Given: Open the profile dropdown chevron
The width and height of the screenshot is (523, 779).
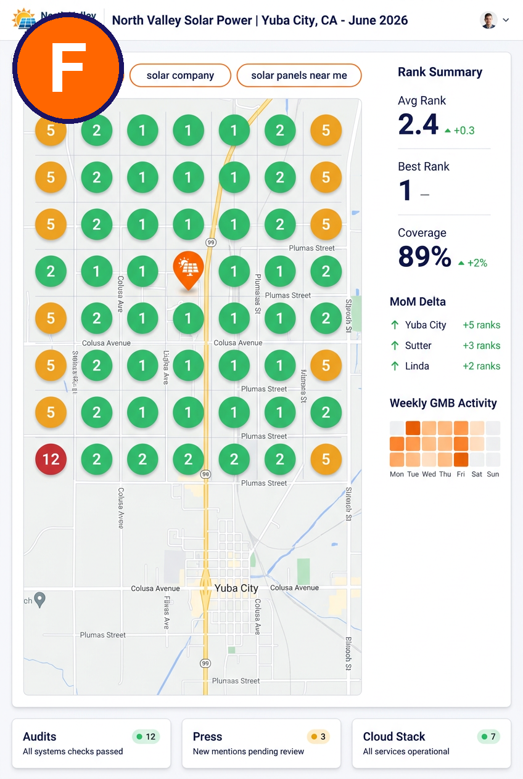Looking at the screenshot, I should tap(506, 20).
